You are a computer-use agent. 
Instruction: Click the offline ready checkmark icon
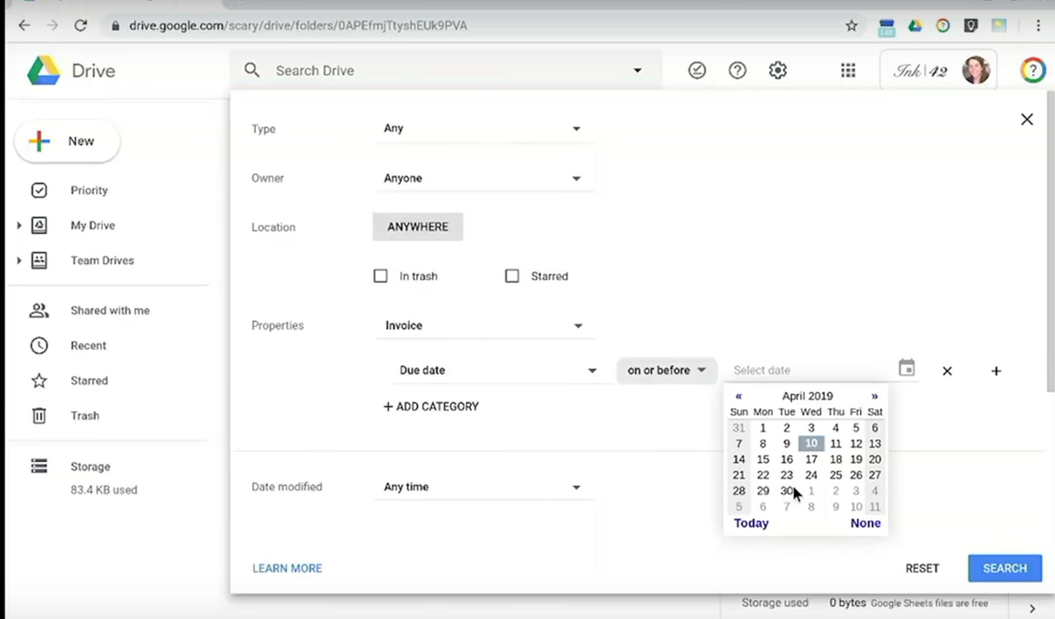697,71
